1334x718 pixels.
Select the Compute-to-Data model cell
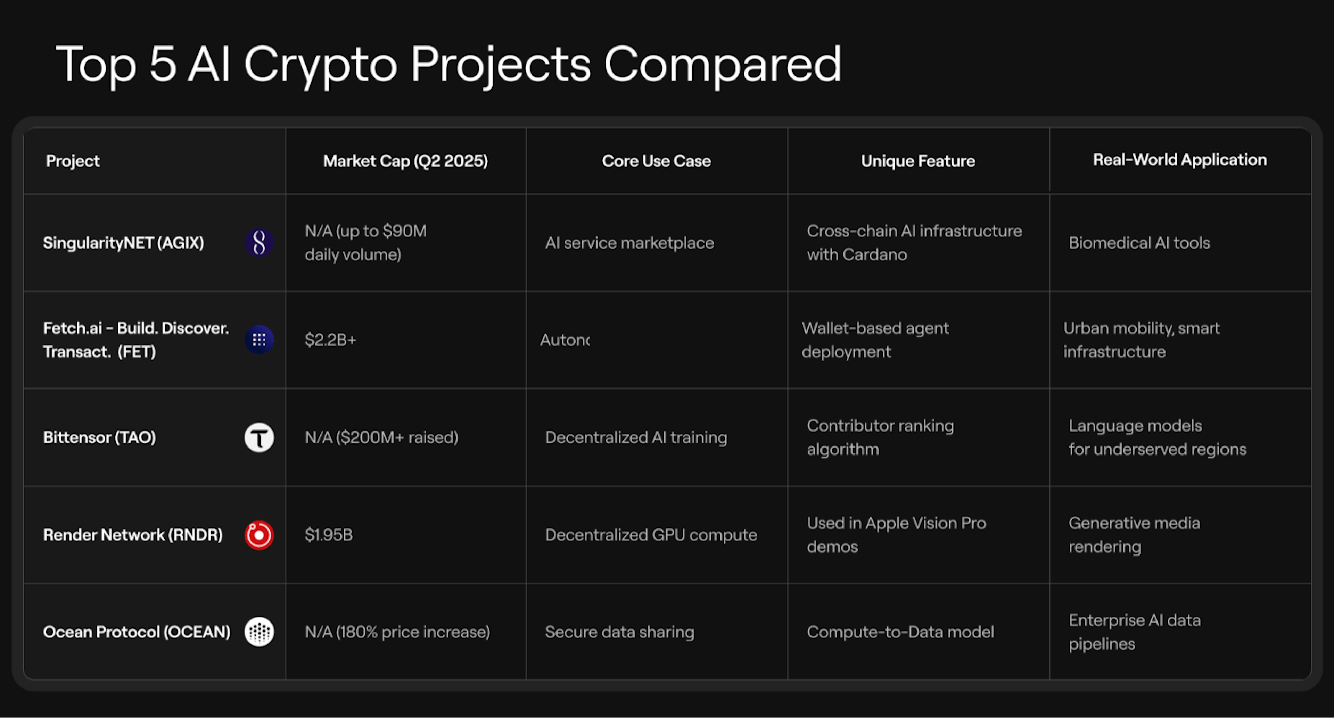tap(900, 632)
